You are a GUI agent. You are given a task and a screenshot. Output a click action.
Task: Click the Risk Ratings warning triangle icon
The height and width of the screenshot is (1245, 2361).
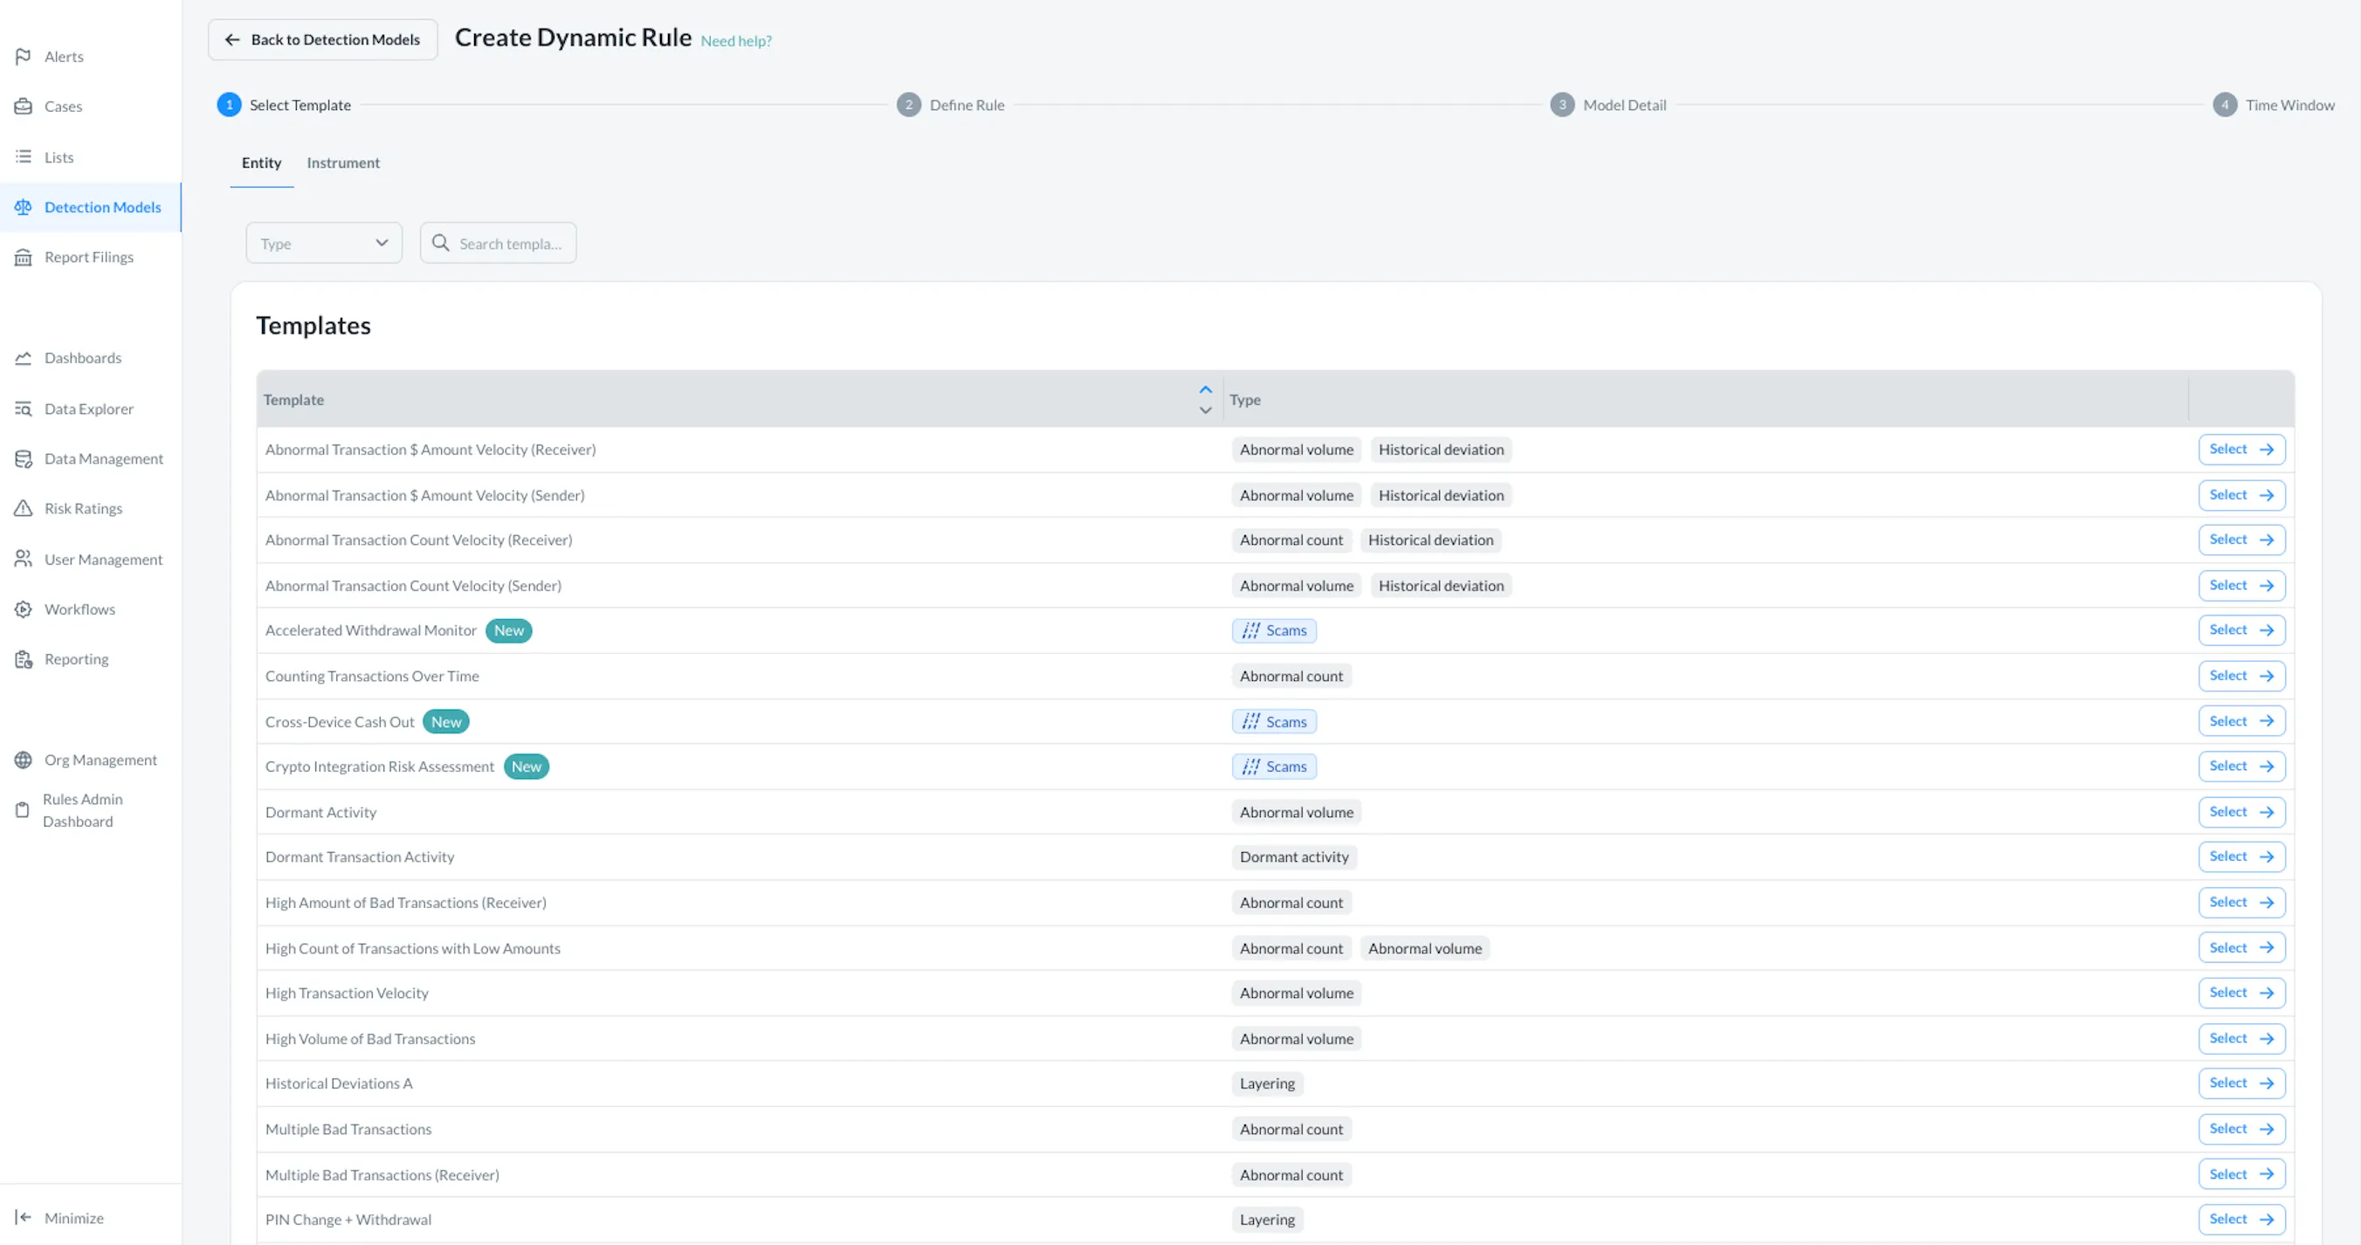pos(23,509)
